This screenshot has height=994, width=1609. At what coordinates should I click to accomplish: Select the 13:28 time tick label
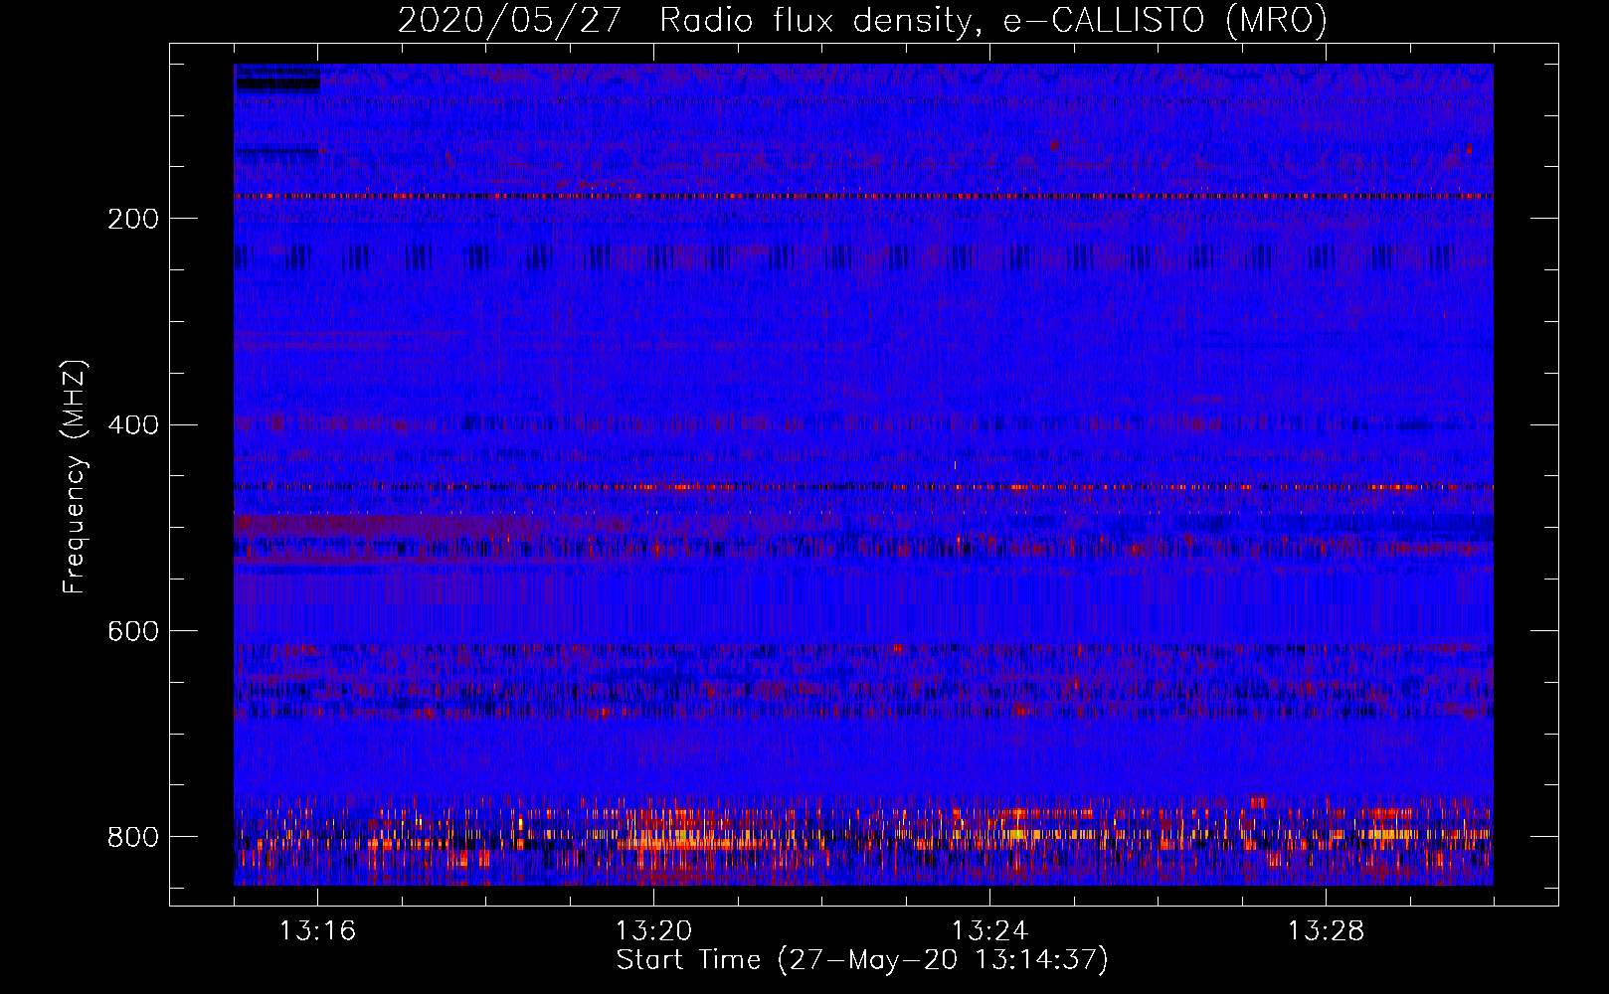coord(1326,931)
